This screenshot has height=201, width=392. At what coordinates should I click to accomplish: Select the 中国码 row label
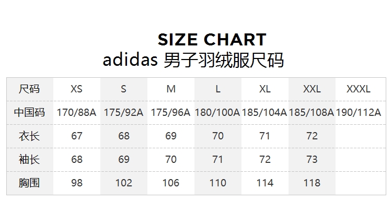[x=29, y=112]
